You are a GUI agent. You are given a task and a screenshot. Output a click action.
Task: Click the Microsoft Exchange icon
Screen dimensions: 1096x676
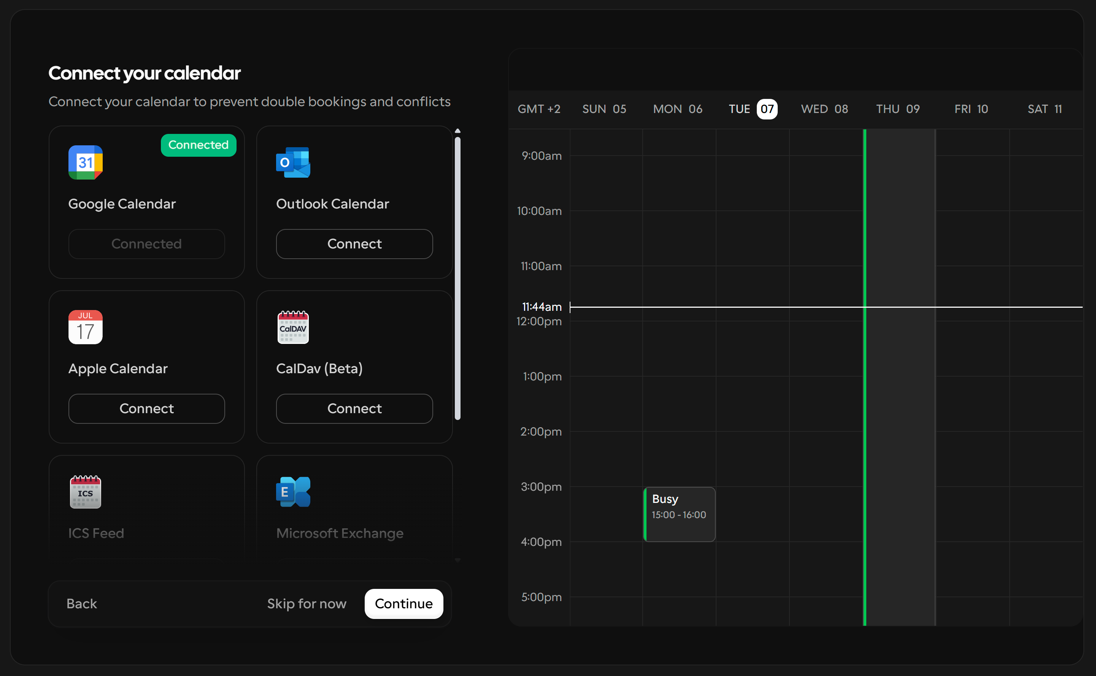293,492
